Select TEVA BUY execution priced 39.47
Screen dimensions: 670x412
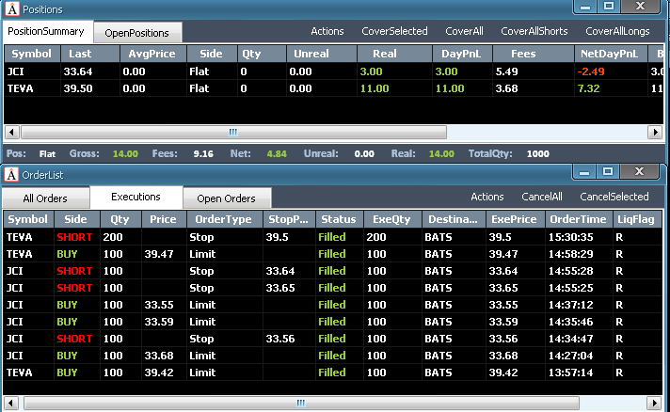click(332, 254)
